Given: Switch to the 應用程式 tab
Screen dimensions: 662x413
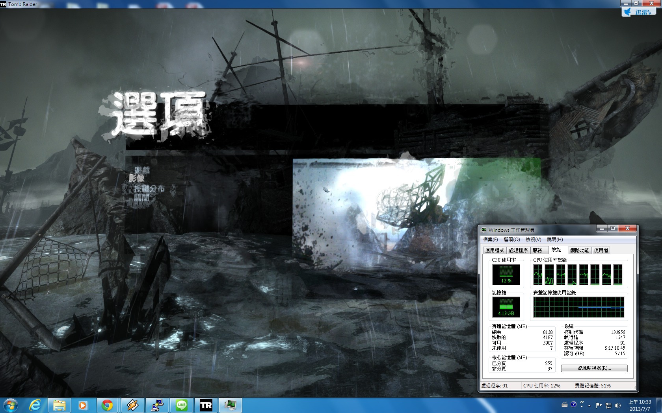Looking at the screenshot, I should (495, 251).
